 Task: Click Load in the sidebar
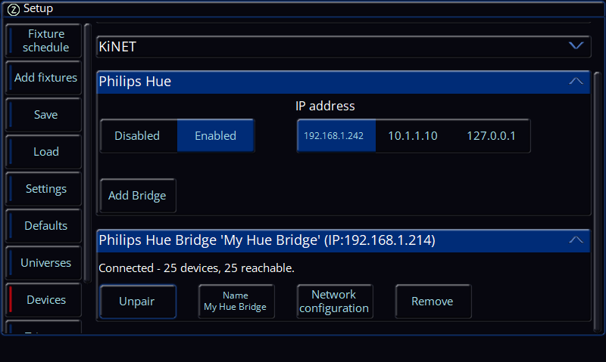tap(44, 151)
